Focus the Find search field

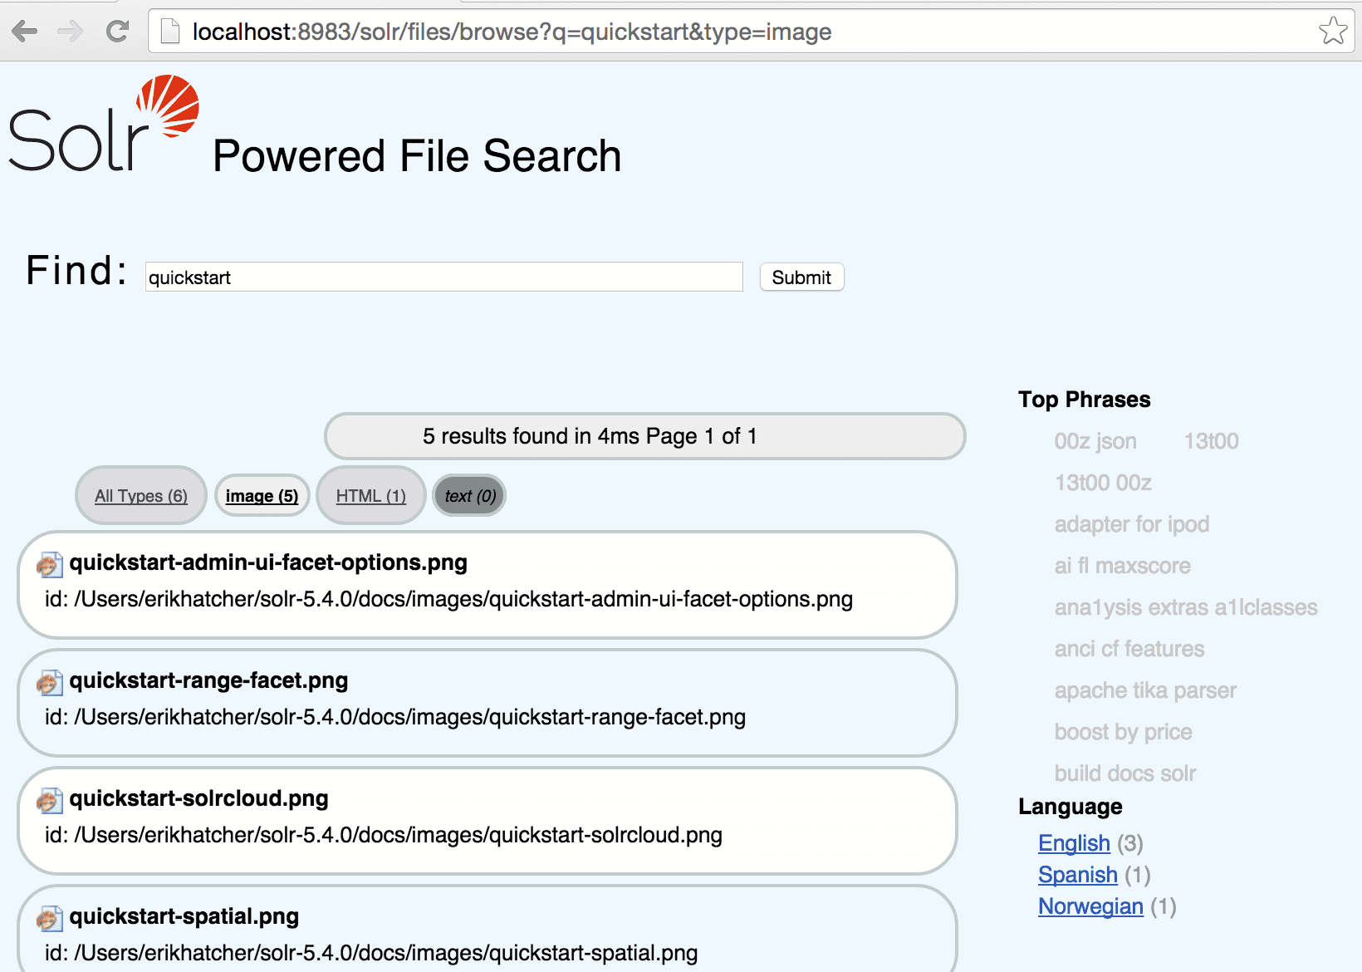[x=444, y=277]
